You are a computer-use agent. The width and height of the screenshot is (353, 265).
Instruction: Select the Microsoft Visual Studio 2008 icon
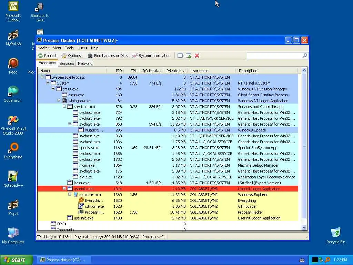(13, 125)
